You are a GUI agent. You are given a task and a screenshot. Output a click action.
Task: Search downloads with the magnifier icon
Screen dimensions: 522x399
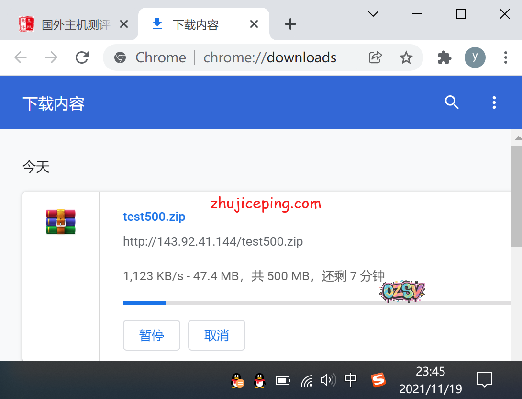tap(452, 102)
